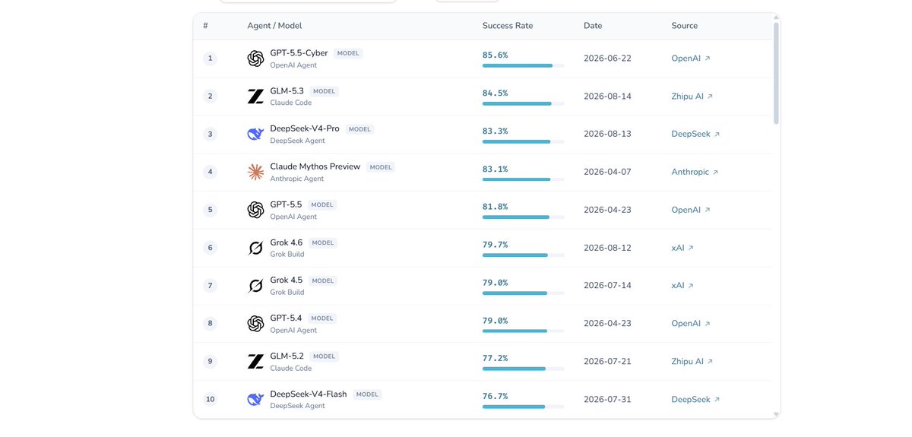Click the table's vertical scrollbar thumb

tap(776, 72)
